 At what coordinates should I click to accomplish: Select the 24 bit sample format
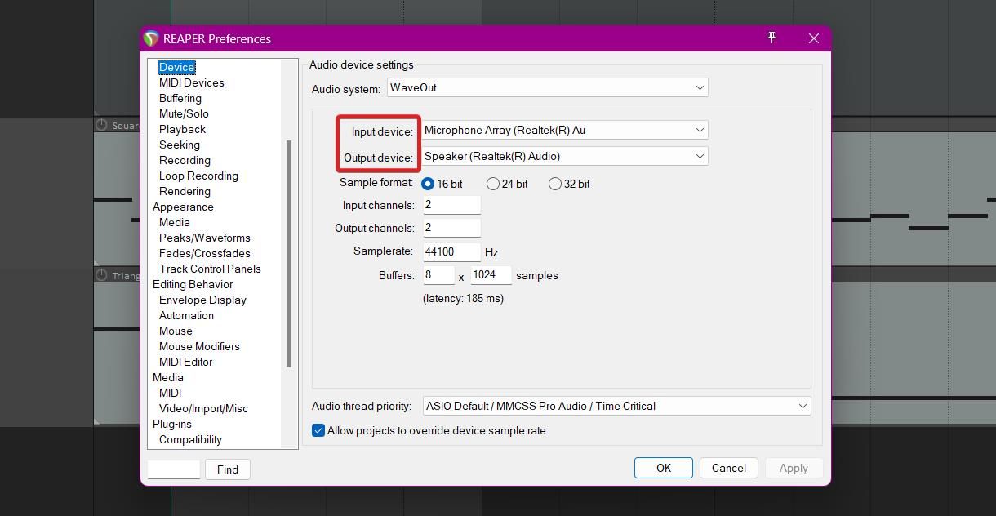click(x=492, y=184)
